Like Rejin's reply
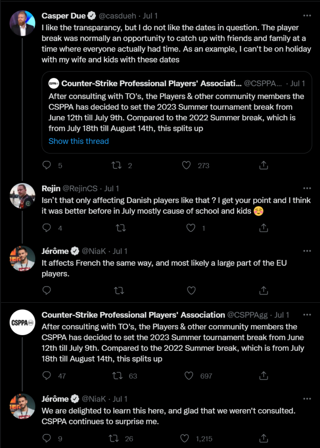The height and width of the screenshot is (448, 320). coord(191,228)
